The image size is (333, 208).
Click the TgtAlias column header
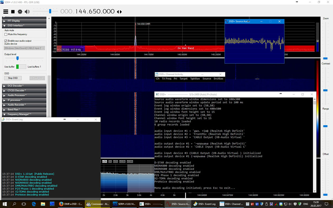tap(195, 78)
